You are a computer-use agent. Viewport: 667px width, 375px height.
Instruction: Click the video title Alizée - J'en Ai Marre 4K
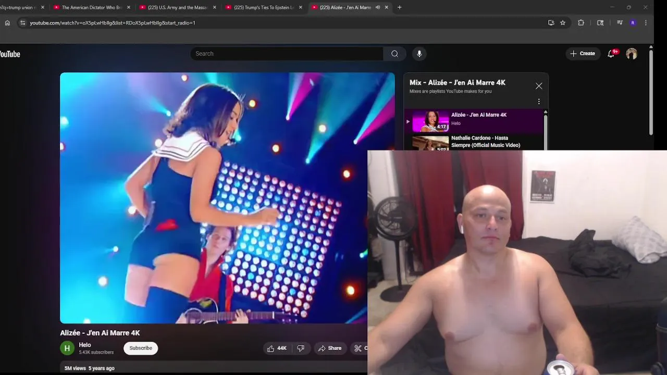coord(100,333)
